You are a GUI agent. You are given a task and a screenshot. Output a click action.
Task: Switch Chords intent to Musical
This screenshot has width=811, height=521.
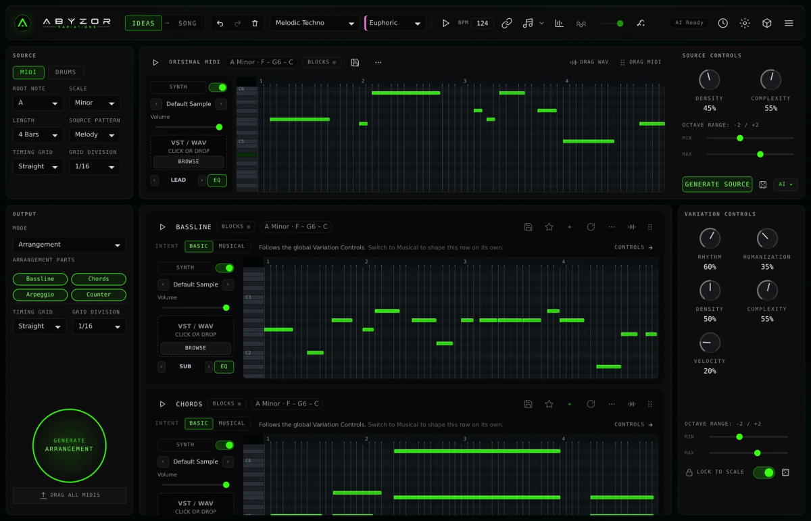[x=232, y=423]
